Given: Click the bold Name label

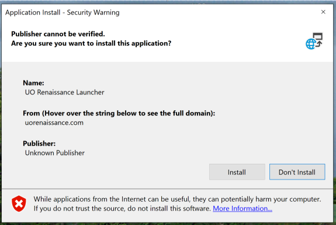Looking at the screenshot, I should point(33,83).
